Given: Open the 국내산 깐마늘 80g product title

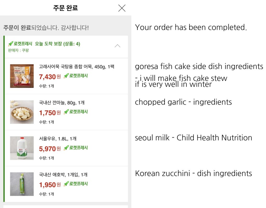Looking at the screenshot, I should coord(62,103).
